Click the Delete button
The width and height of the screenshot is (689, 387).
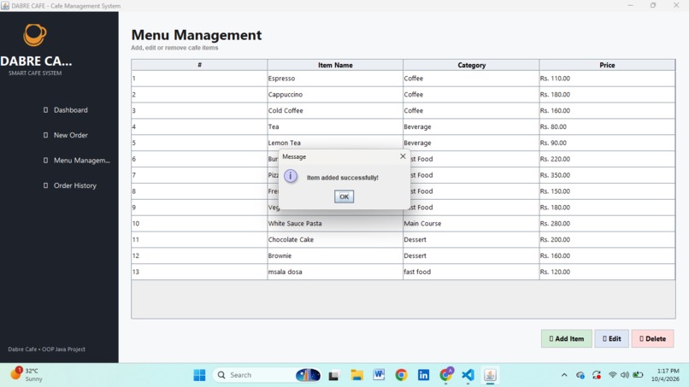pyautogui.click(x=652, y=338)
